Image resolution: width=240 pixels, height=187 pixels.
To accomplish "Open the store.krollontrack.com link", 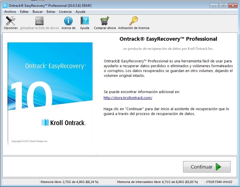I will pyautogui.click(x=128, y=98).
